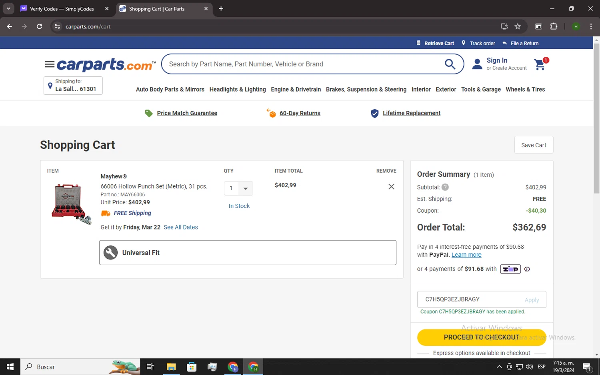This screenshot has width=600, height=375.
Task: Change Shipping to La Sall... 61301 location
Action: pos(73,86)
